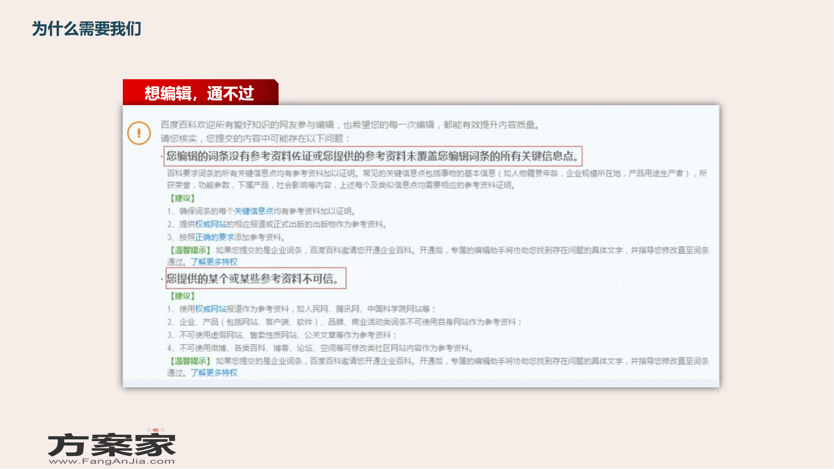Viewport: 834px width, 469px height.
Task: Click the first 【建议】 label
Action: [183, 198]
